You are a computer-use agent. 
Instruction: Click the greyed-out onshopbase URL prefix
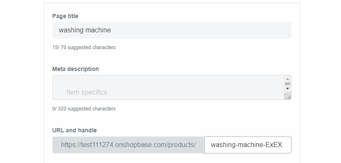click(128, 145)
